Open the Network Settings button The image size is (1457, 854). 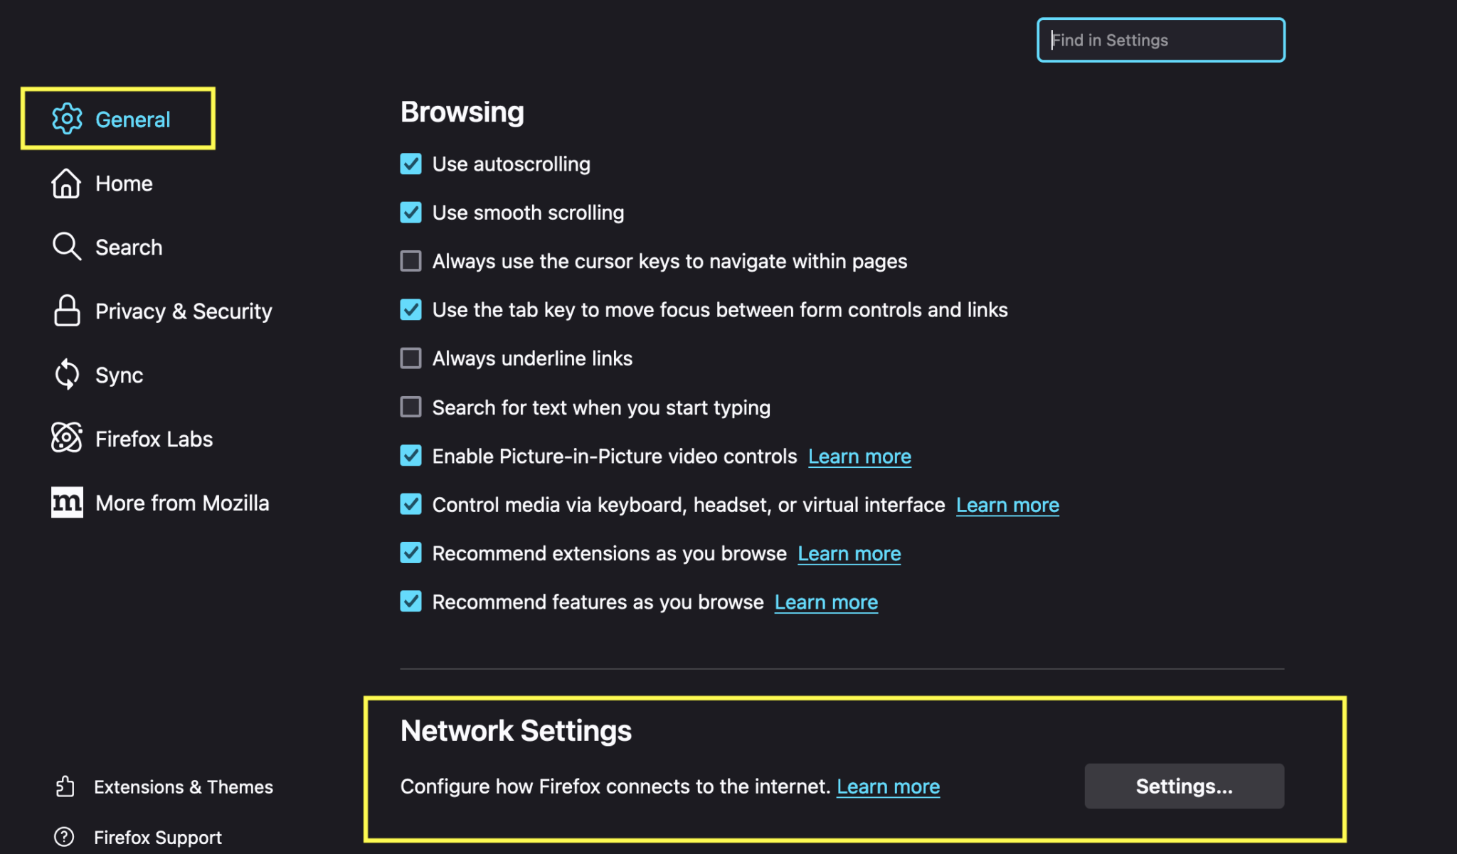tap(1184, 786)
